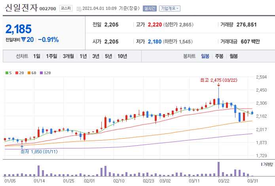
Task: Click the 전일 value 2,205
Action: [111, 24]
